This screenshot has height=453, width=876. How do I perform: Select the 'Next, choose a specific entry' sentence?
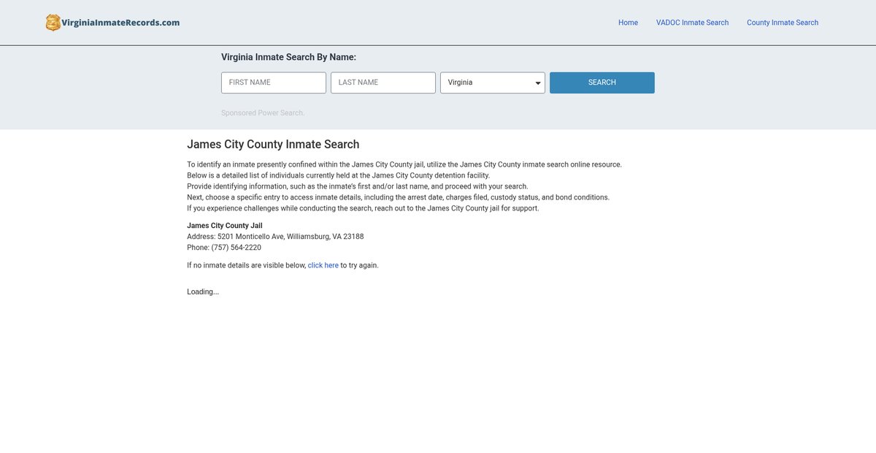point(398,197)
